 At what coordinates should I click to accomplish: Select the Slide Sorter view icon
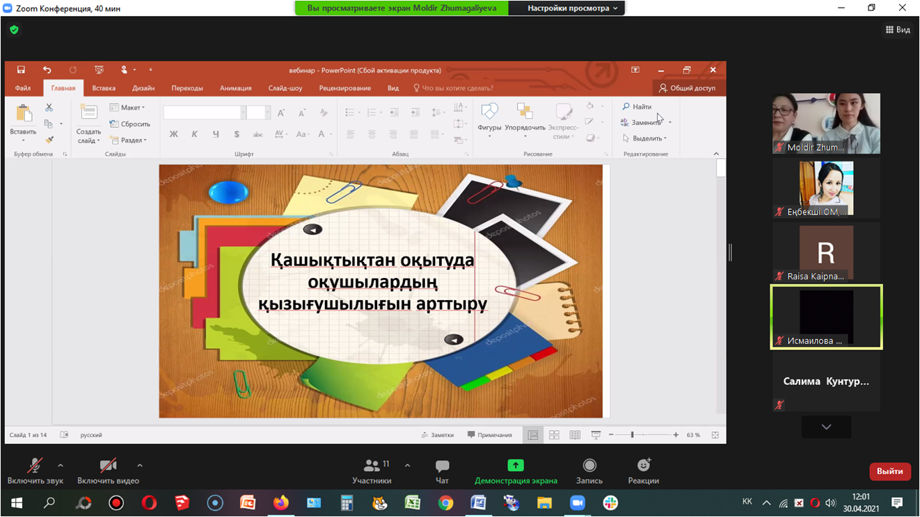click(554, 434)
